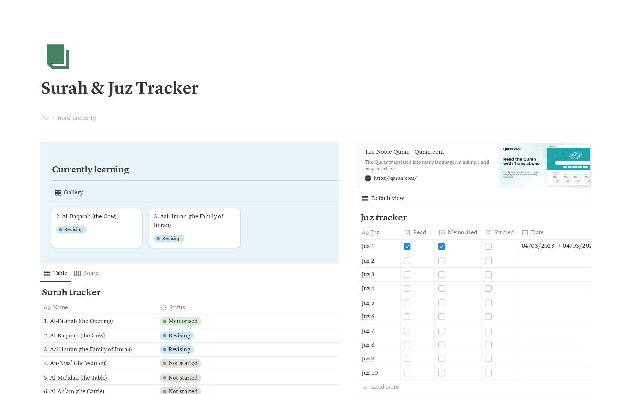Open Not started status of An-Nisa'

180,363
